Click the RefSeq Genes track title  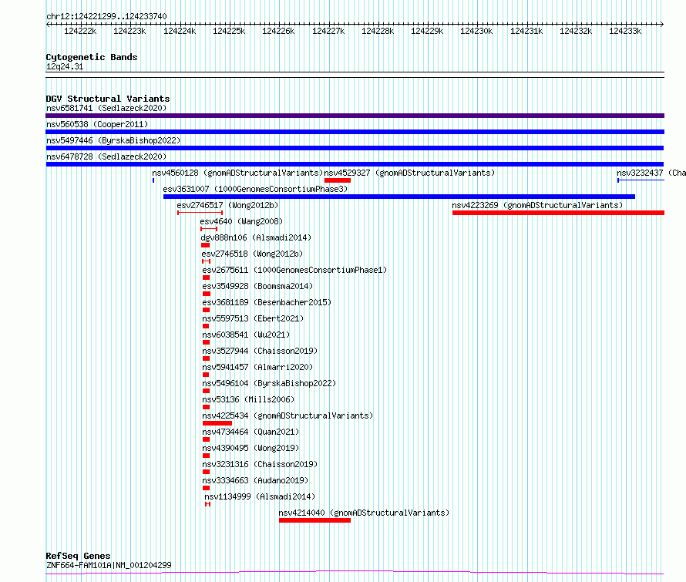tap(79, 556)
